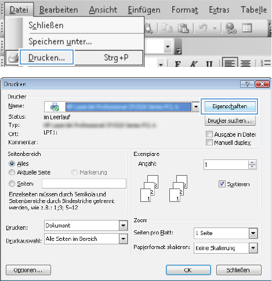The height and width of the screenshot is (281, 272).
Task: Enable the Manuell duplex checkbox
Action: tap(209, 143)
